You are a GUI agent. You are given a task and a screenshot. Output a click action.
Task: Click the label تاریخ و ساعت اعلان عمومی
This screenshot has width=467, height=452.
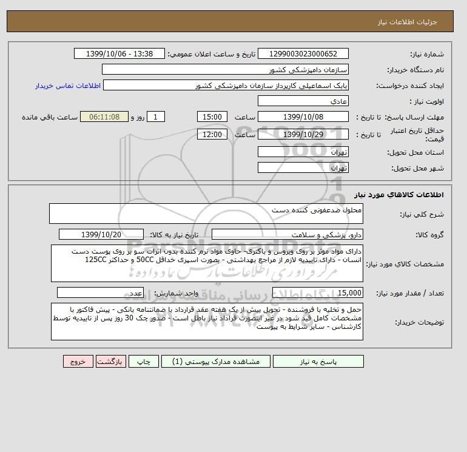(212, 54)
